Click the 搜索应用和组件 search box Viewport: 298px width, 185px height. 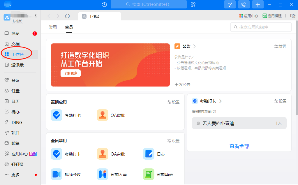[261, 27]
